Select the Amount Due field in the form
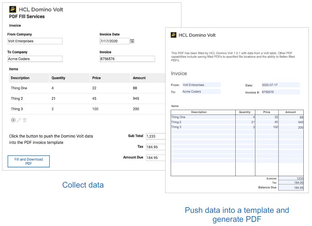The image size is (312, 226). click(x=155, y=157)
